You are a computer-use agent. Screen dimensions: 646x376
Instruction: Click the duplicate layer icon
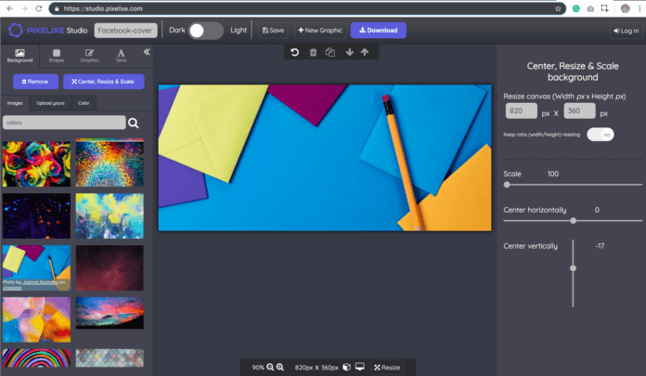pyautogui.click(x=329, y=53)
